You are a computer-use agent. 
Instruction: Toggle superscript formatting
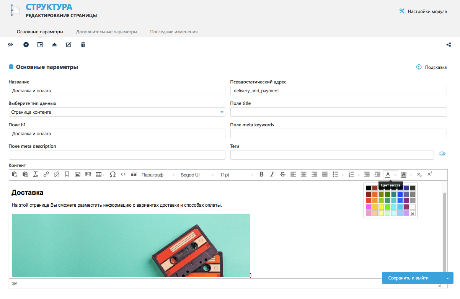click(x=430, y=175)
